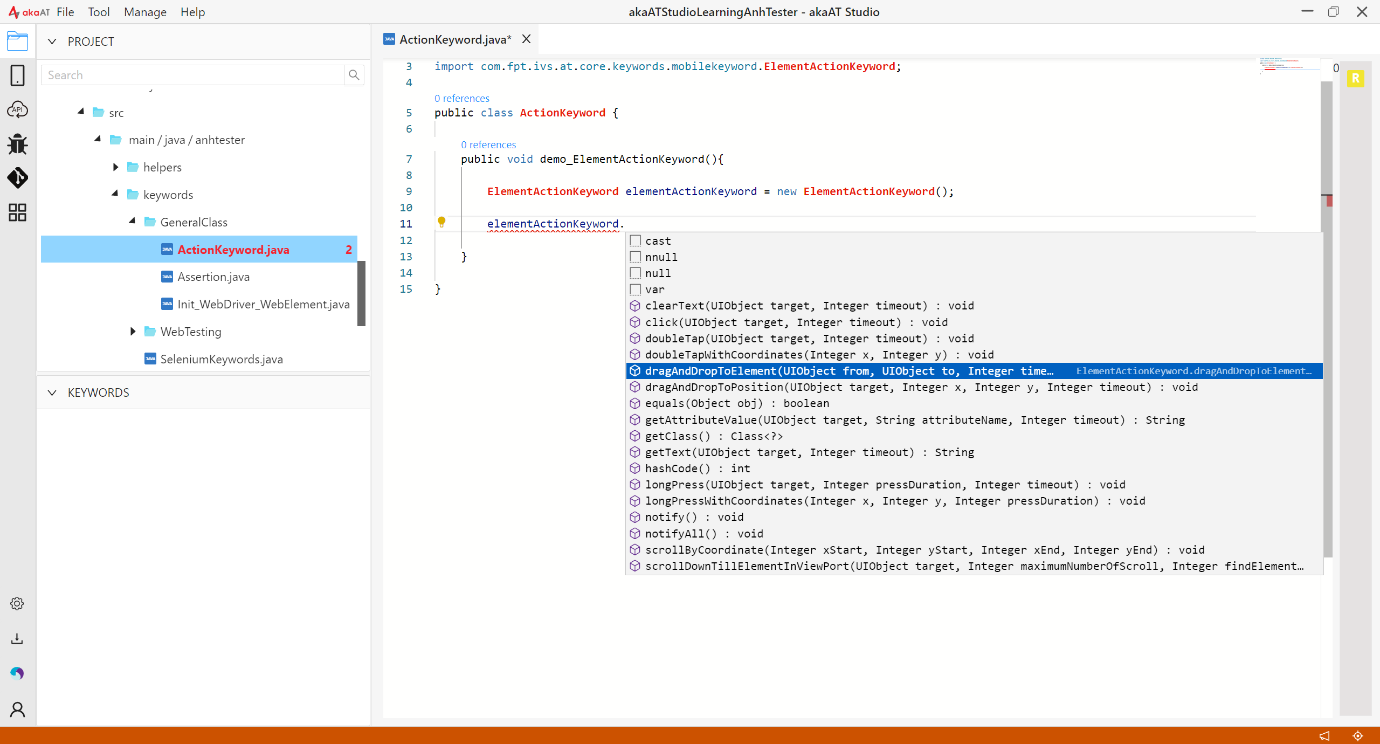Expand the helpers folder arrow

tap(115, 167)
